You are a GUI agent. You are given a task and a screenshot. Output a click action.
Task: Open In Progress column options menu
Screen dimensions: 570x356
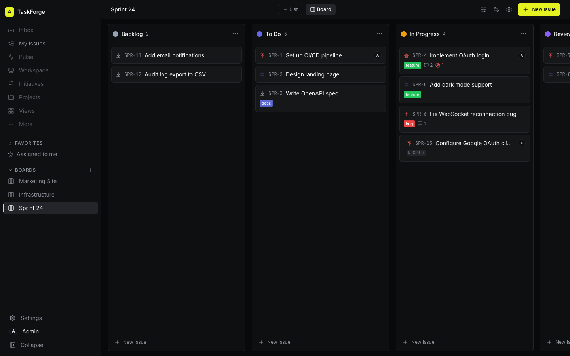click(524, 34)
